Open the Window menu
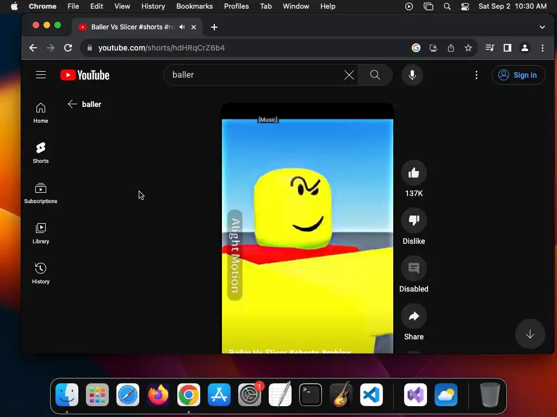Image resolution: width=557 pixels, height=417 pixels. pyautogui.click(x=296, y=7)
